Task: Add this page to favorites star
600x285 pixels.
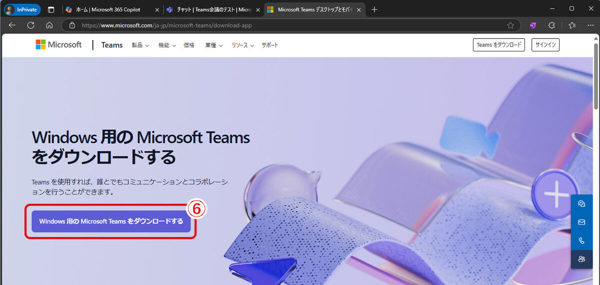Action: pos(510,25)
